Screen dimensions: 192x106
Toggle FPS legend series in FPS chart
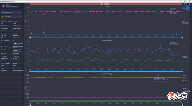pyautogui.click(x=183, y=21)
